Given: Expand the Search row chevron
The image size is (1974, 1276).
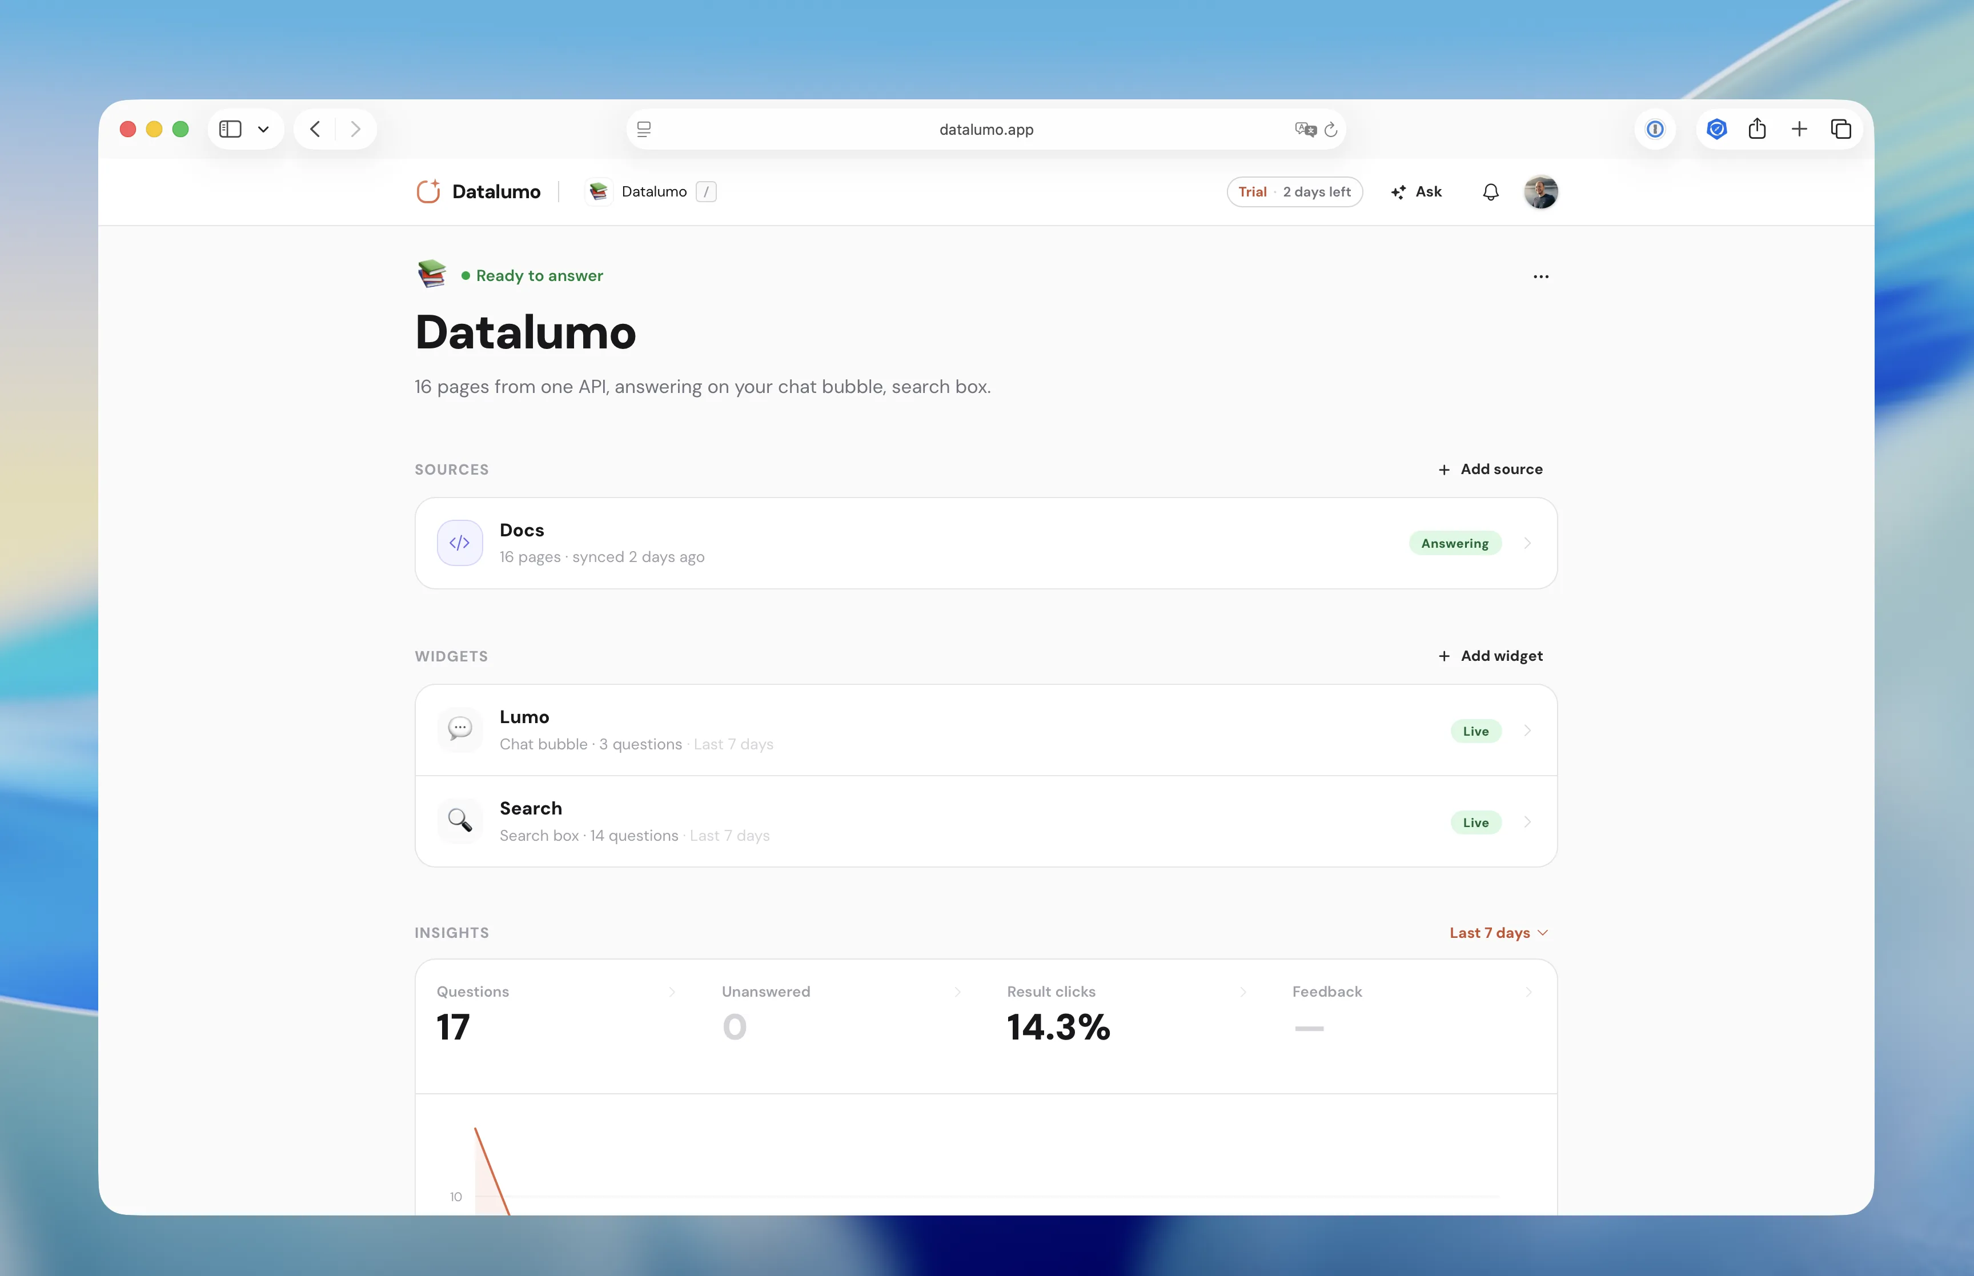Looking at the screenshot, I should (x=1527, y=821).
